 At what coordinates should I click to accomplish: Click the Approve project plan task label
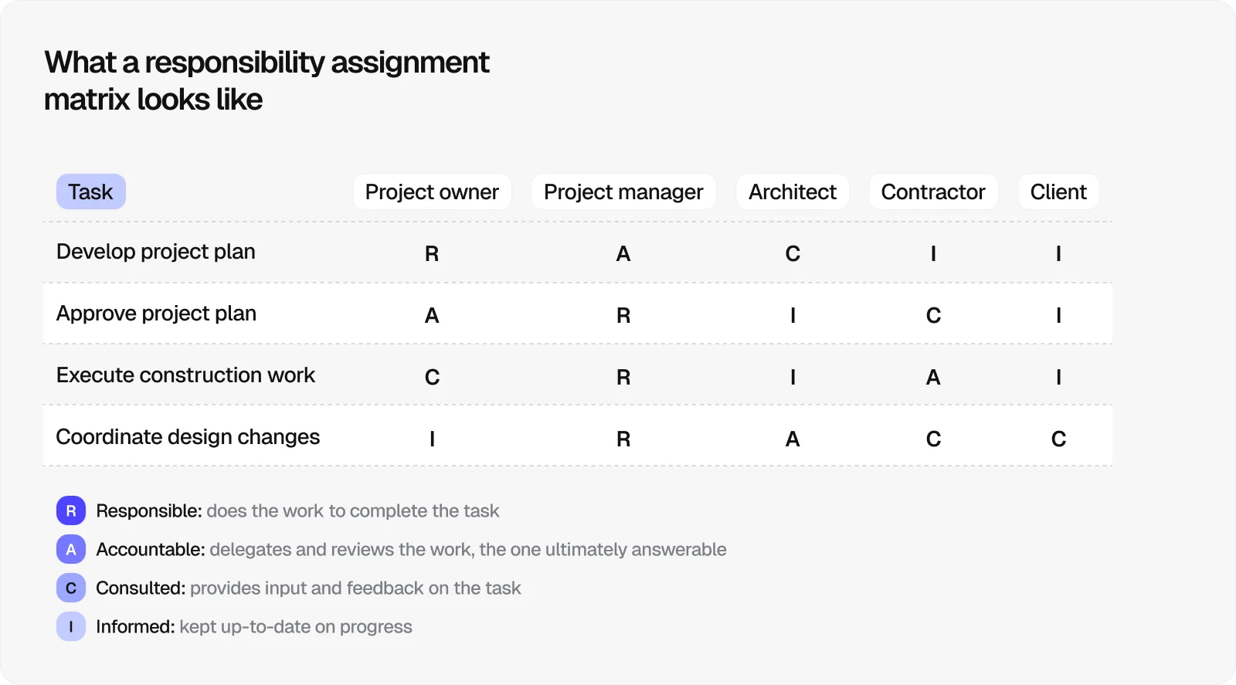pyautogui.click(x=156, y=314)
